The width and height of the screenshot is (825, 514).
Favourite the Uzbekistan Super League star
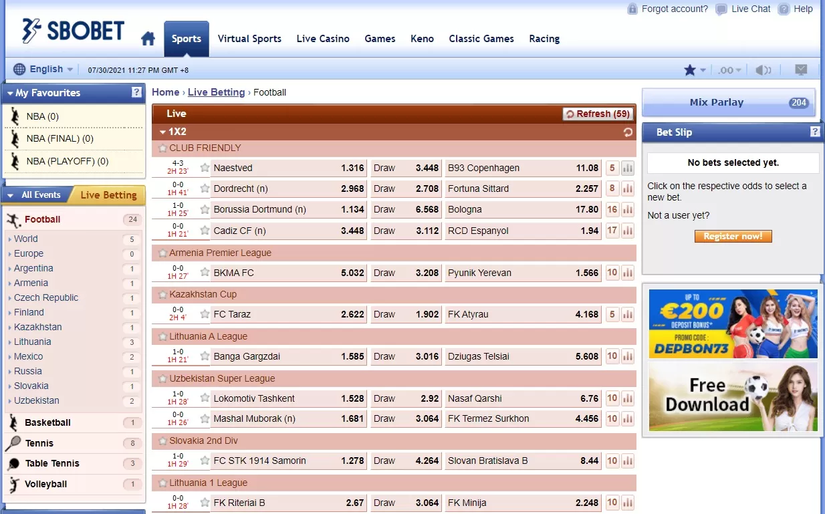click(x=162, y=379)
